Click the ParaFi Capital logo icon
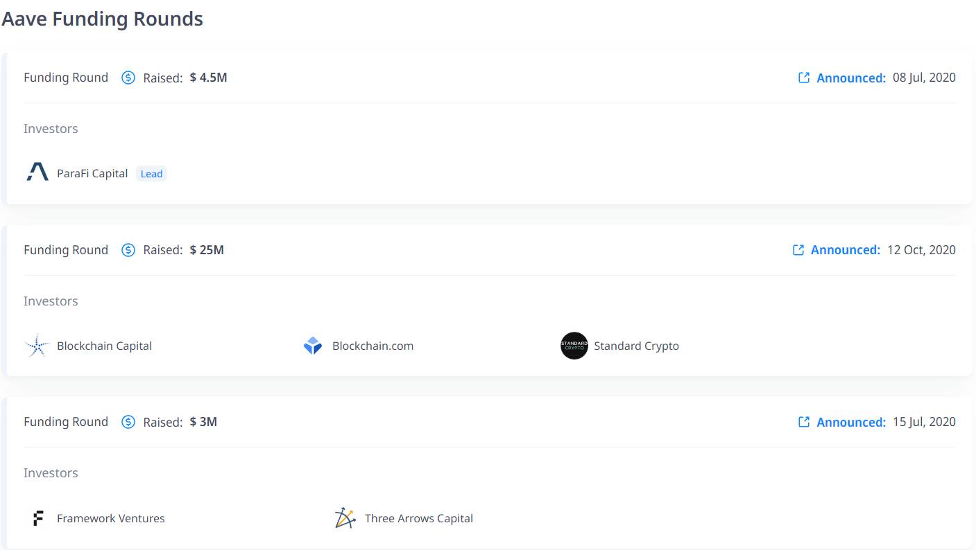 [x=37, y=172]
